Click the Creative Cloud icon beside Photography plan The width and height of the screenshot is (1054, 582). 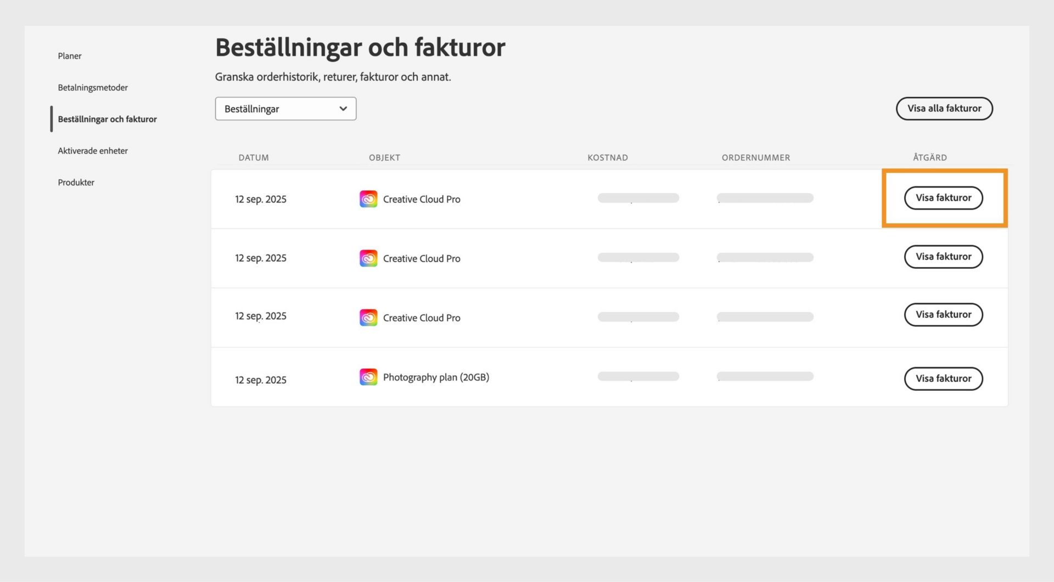click(x=368, y=377)
